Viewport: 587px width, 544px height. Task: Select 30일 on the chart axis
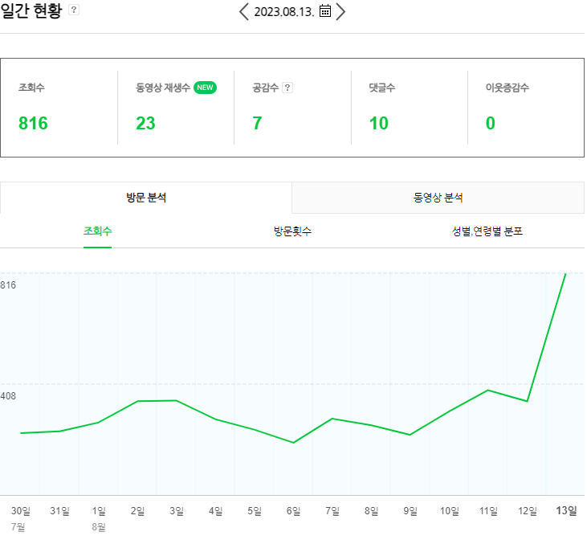pyautogui.click(x=21, y=511)
